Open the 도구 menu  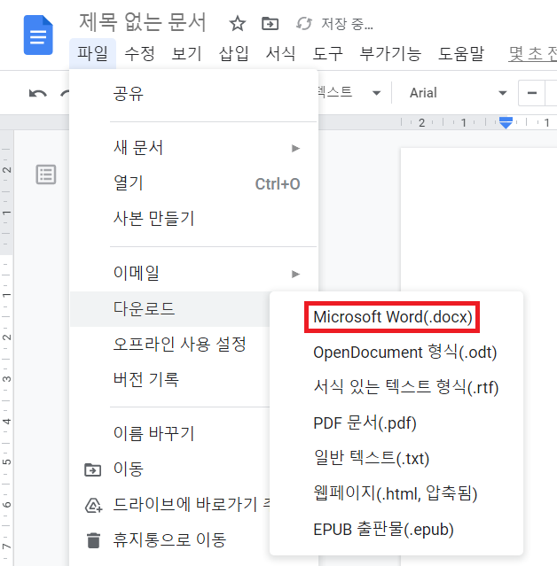click(x=327, y=53)
